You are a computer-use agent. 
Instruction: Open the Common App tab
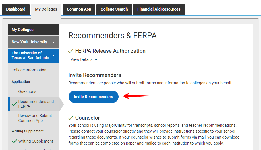pos(79,9)
